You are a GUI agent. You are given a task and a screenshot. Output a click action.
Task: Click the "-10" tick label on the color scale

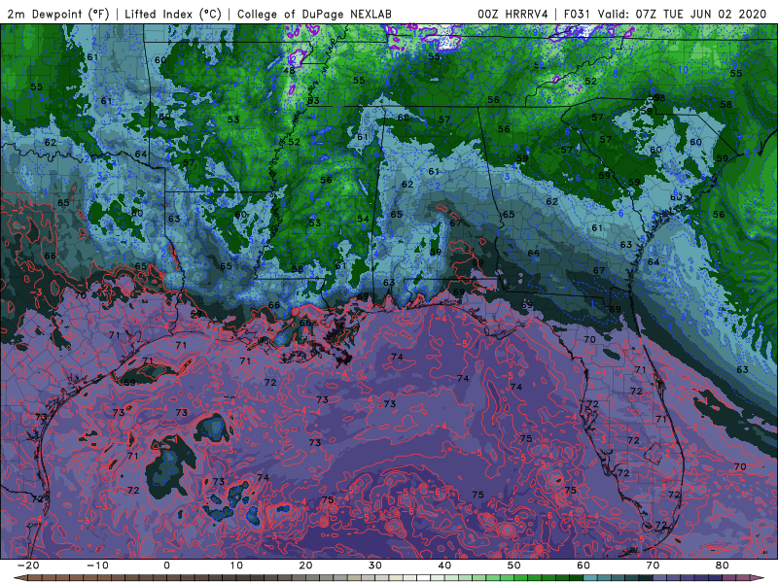coord(97,566)
